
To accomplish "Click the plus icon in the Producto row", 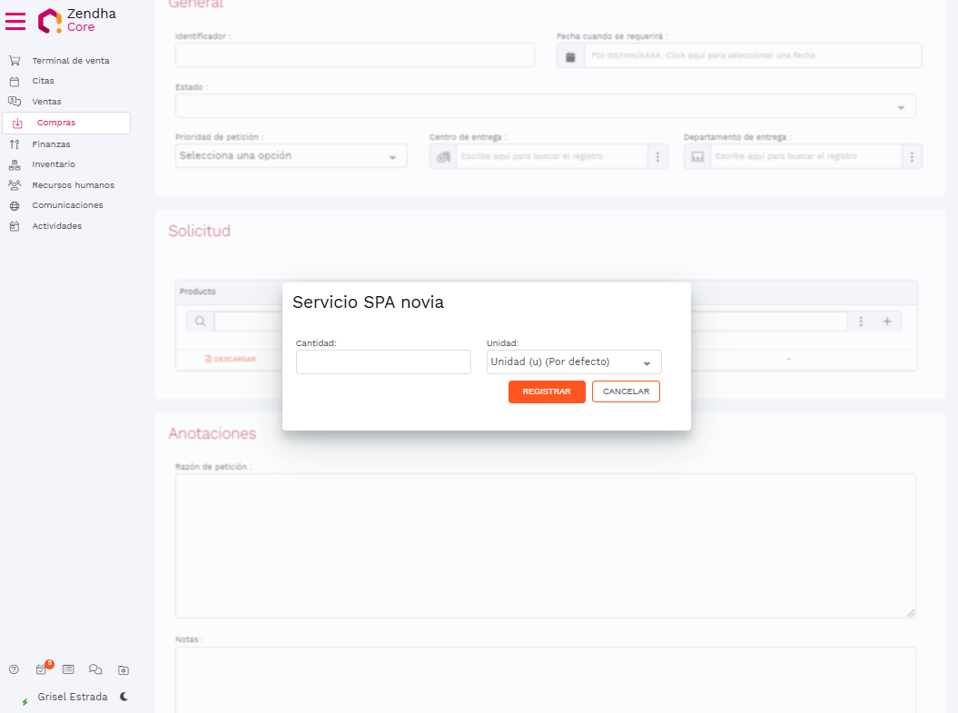I will pyautogui.click(x=887, y=322).
